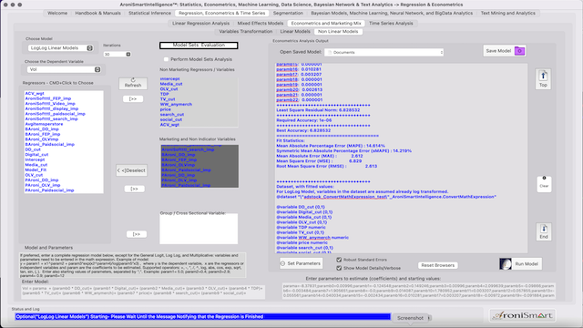Switch to Mixed Effects Models tab
The width and height of the screenshot is (583, 328).
point(261,23)
